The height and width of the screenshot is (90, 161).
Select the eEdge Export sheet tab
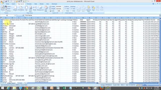[11, 83]
